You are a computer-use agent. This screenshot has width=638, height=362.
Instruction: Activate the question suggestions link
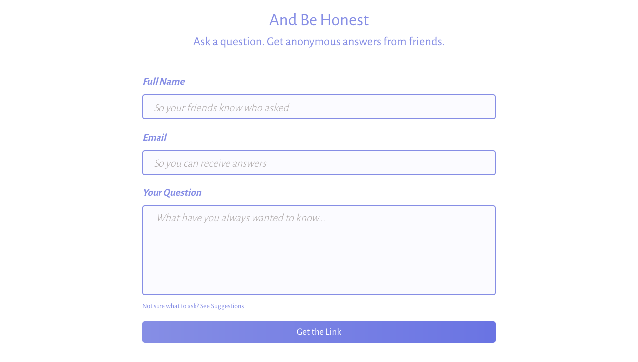[222, 306]
